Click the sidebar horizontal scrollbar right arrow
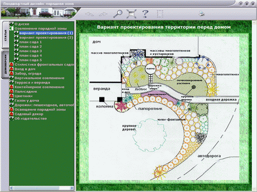This screenshot has height=192, width=257. click(x=72, y=188)
